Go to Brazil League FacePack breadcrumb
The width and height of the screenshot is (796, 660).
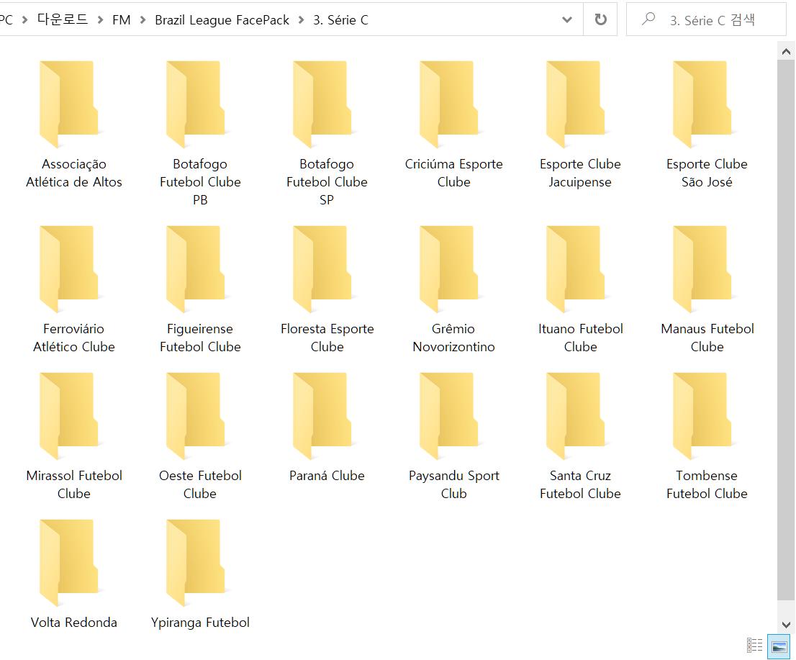222,20
